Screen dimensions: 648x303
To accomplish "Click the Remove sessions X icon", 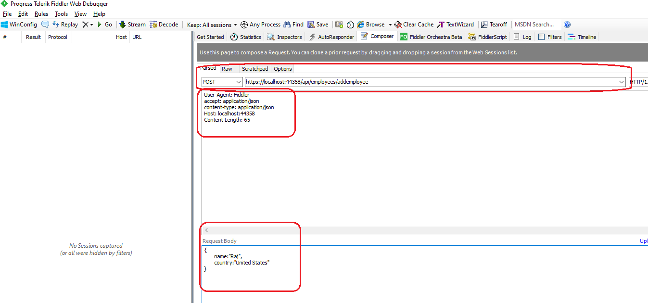I will point(85,25).
